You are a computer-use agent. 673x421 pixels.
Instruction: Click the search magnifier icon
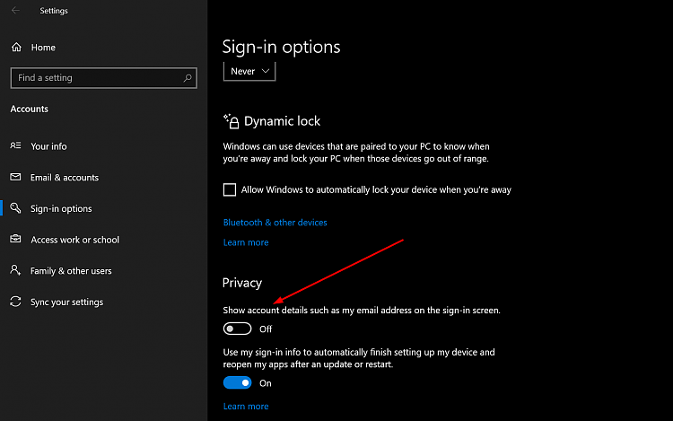pyautogui.click(x=188, y=78)
